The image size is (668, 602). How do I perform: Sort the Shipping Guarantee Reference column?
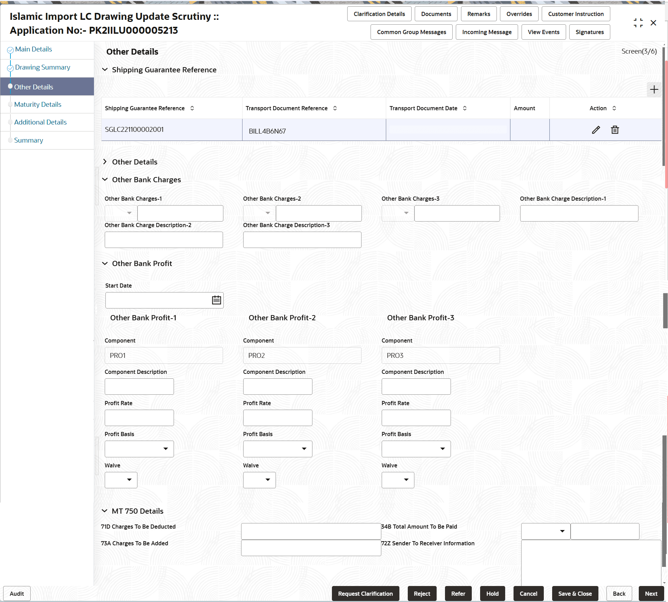tap(192, 108)
